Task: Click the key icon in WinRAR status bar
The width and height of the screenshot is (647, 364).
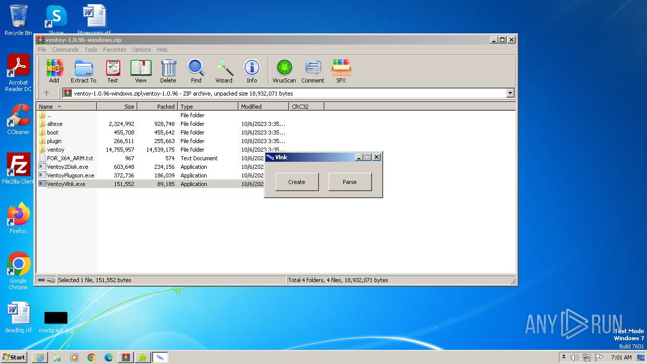Action: click(x=51, y=280)
